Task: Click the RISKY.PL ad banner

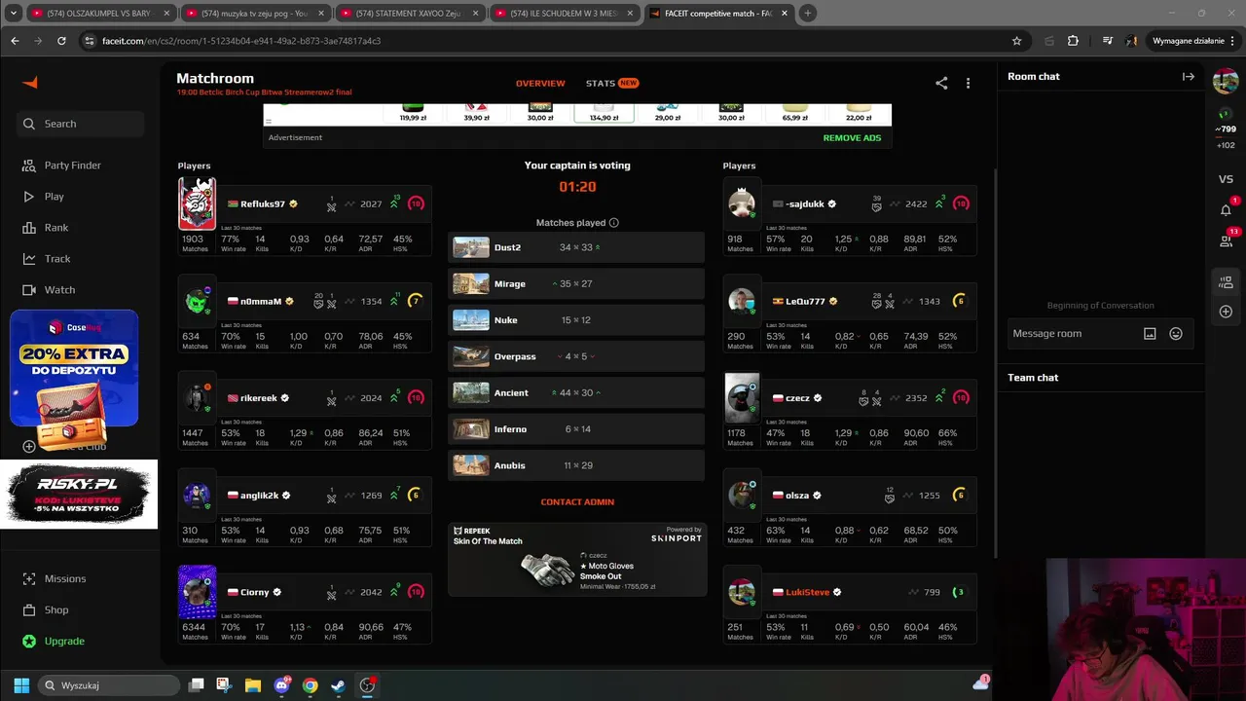Action: (79, 495)
